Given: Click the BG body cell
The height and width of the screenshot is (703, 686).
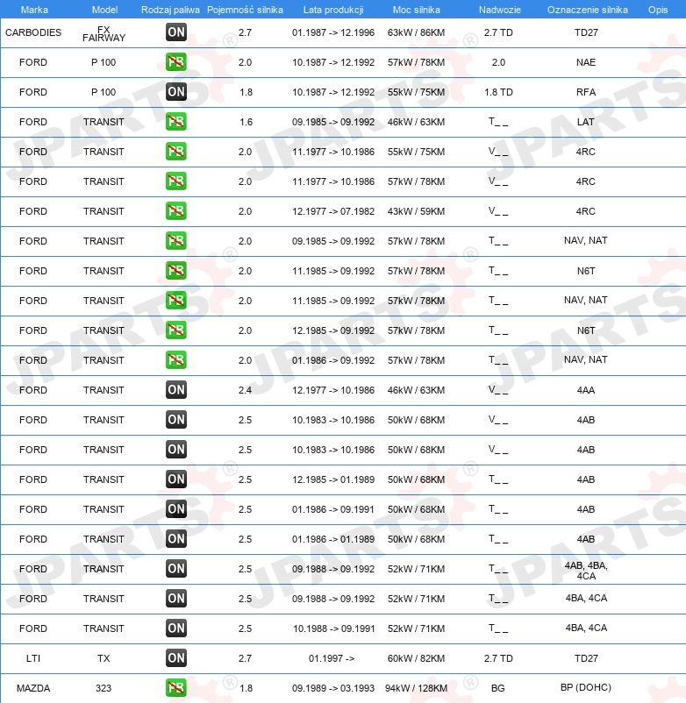Looking at the screenshot, I should [x=498, y=688].
